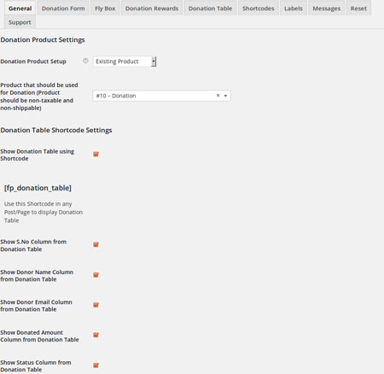
Task: Open the Shortcodes tab
Action: [259, 9]
